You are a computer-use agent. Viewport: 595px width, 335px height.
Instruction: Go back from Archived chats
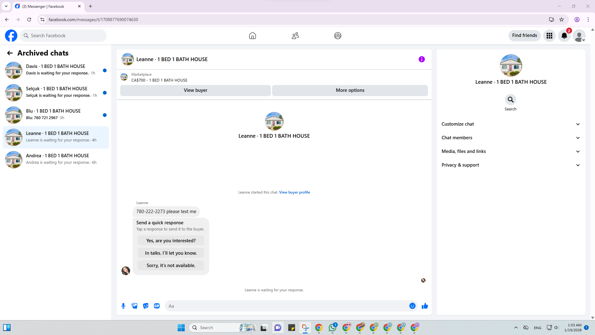pyautogui.click(x=10, y=53)
